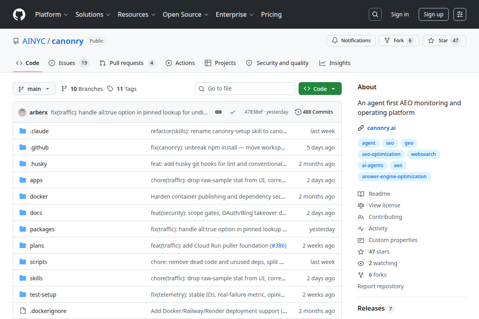Click the Readme book icon
The image size is (479, 319).
[x=361, y=194]
